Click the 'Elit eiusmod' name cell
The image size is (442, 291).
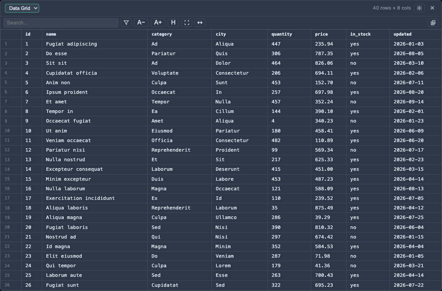(95, 256)
